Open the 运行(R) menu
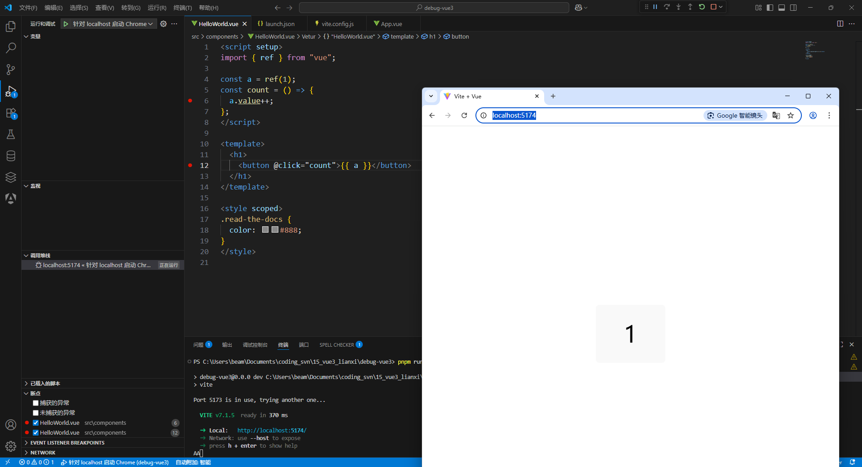The height and width of the screenshot is (467, 862). click(x=157, y=8)
